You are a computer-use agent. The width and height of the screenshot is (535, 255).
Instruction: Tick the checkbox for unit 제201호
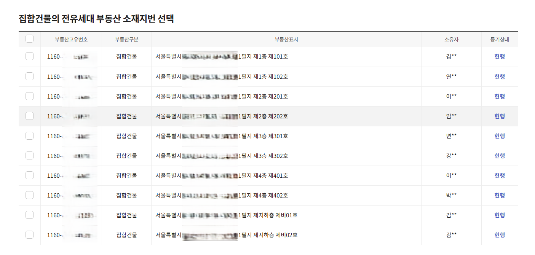(x=29, y=96)
